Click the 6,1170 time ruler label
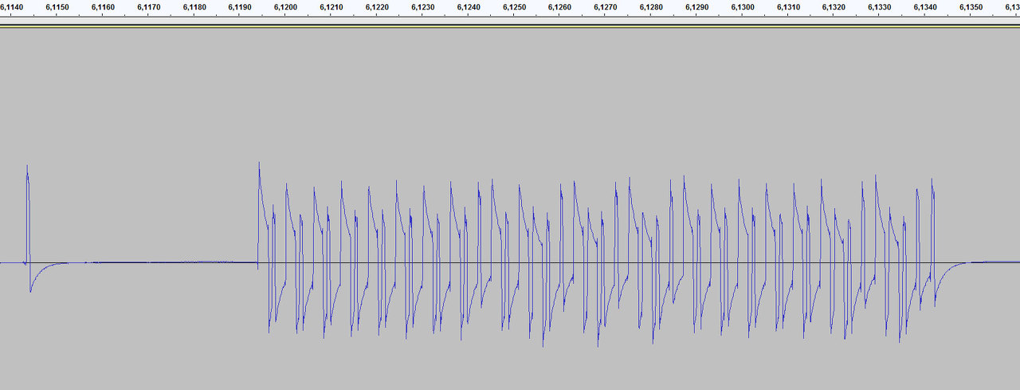Image resolution: width=1020 pixels, height=390 pixels. (149, 7)
